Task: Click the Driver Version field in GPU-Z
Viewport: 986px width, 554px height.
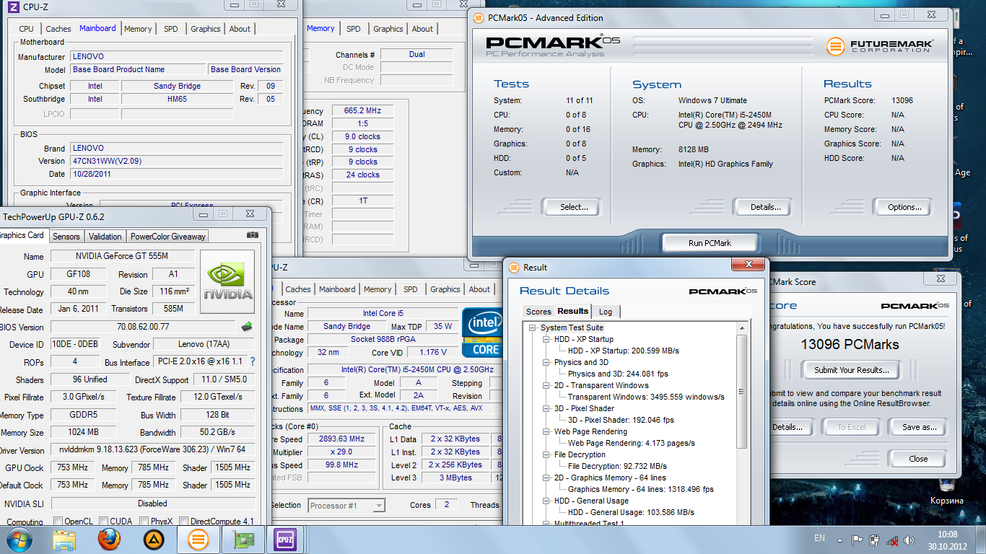Action: [152, 450]
